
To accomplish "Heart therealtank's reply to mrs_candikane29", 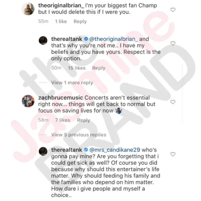I will (173, 154).
